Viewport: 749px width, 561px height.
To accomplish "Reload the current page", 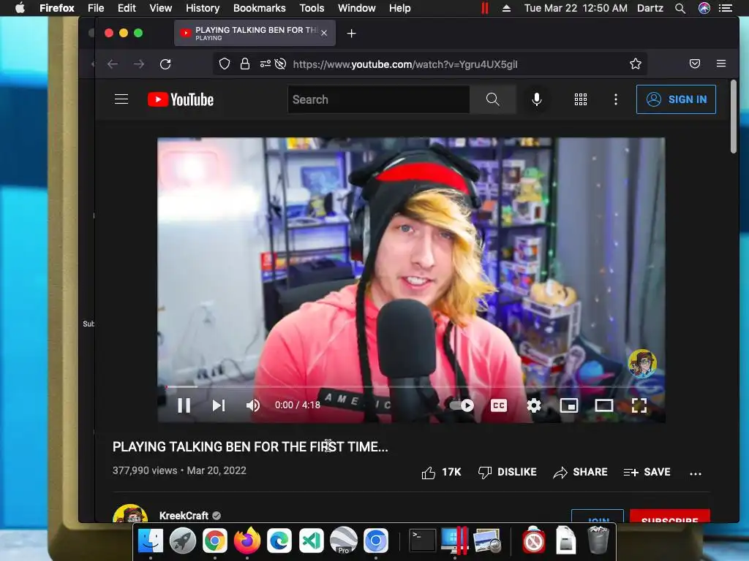I will (x=165, y=64).
